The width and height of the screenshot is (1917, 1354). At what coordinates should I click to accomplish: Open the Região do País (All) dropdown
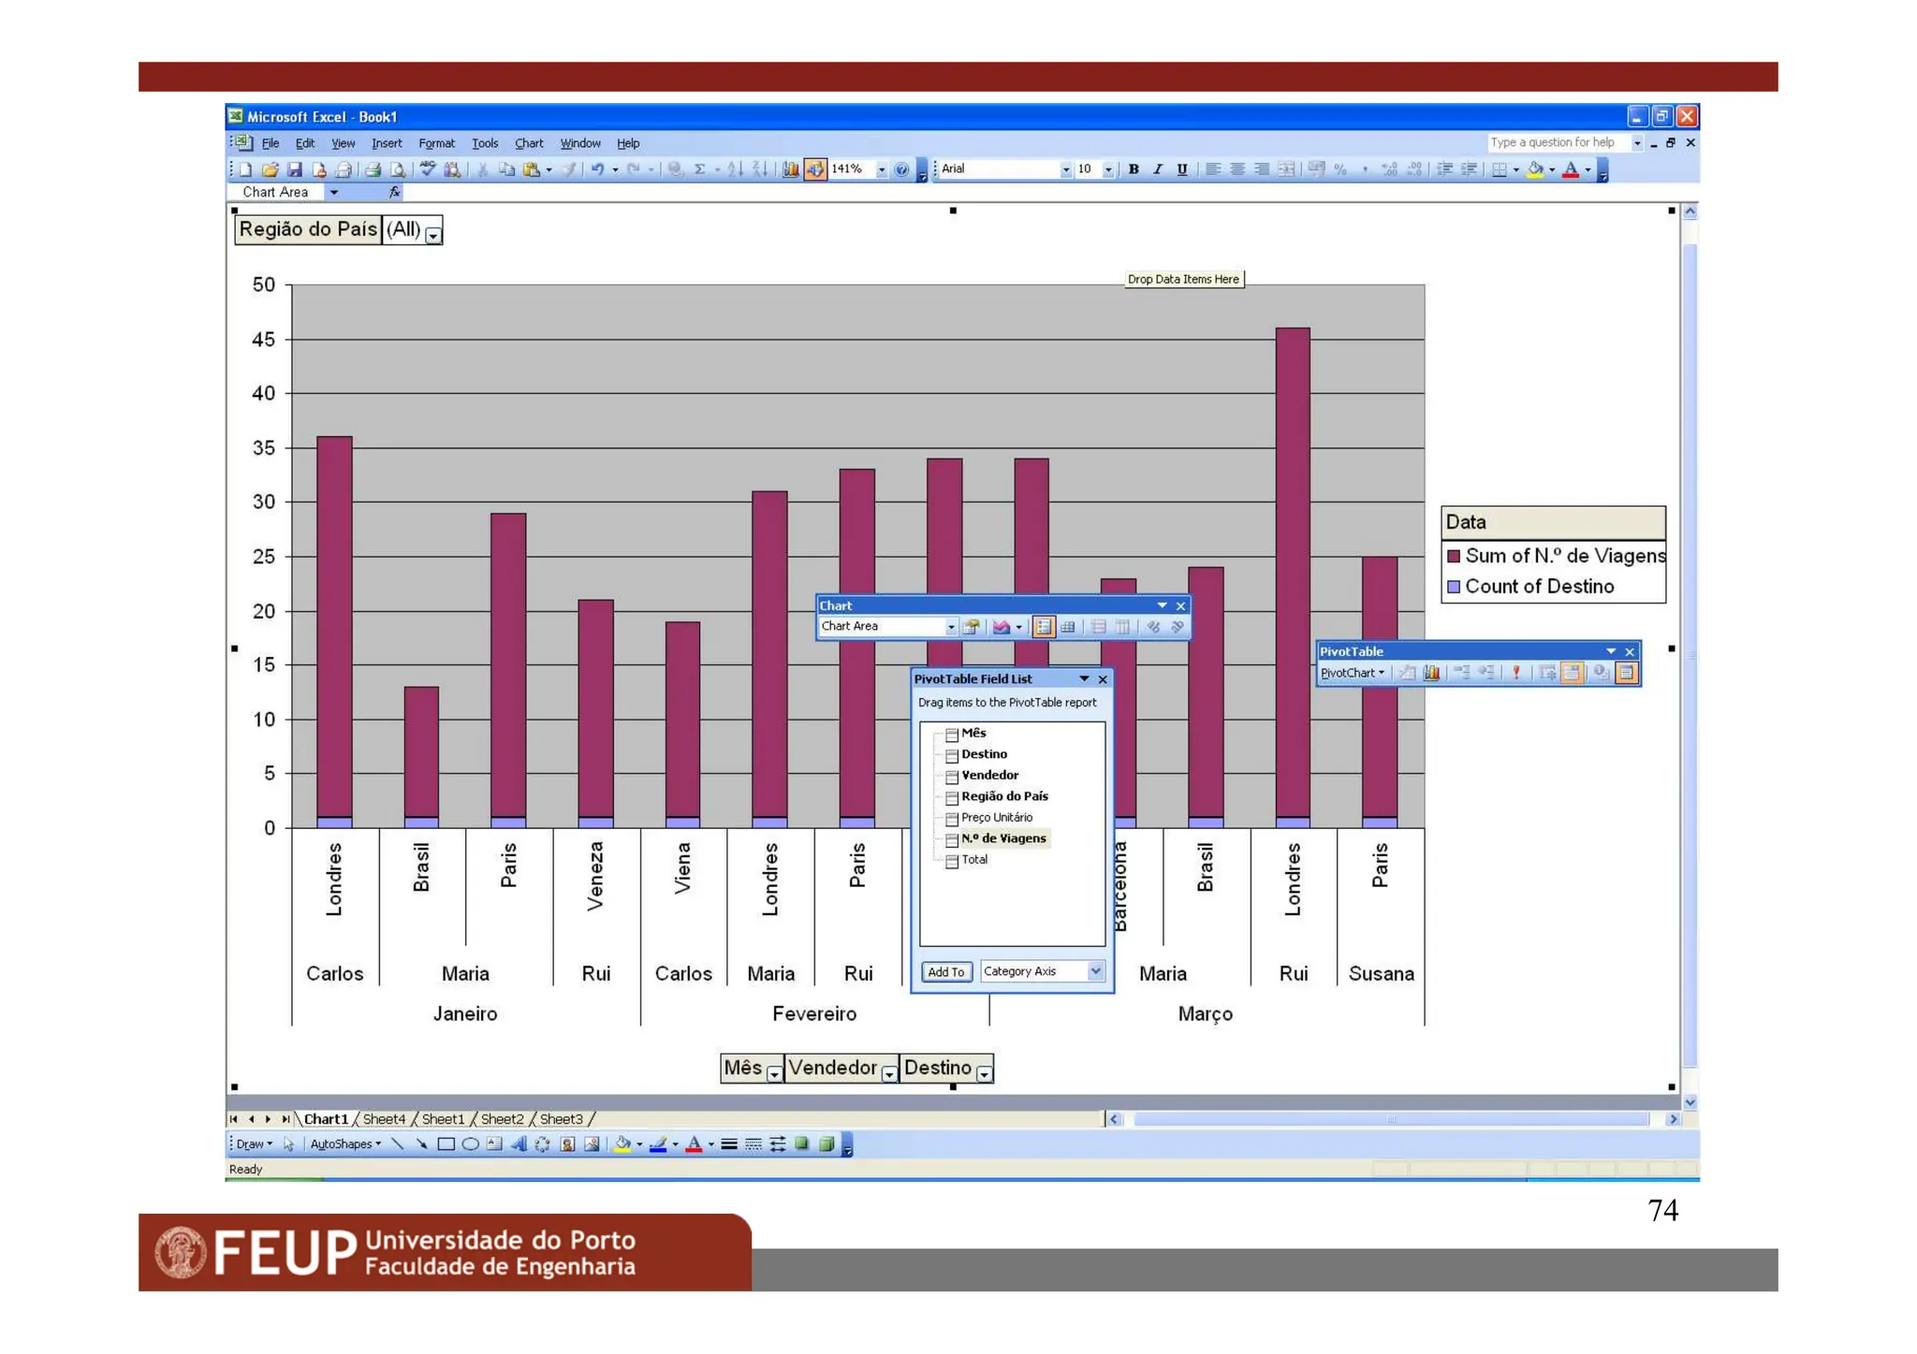pos(433,236)
